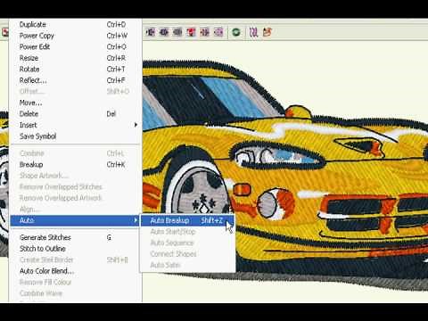Choose Duplicate from the context menu
The width and height of the screenshot is (428, 321).
coord(75,24)
